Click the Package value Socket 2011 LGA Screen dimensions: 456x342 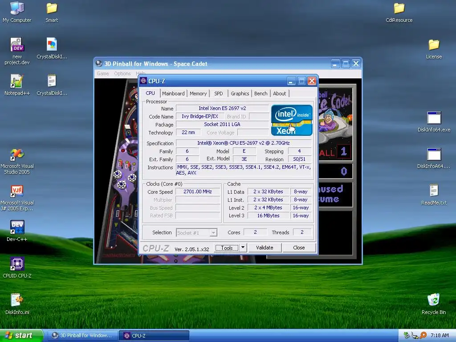pos(222,124)
